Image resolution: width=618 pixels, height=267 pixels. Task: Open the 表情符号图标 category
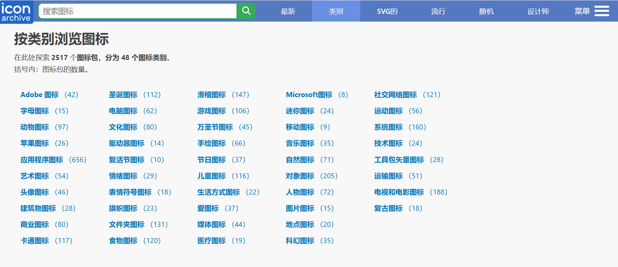[130, 192]
